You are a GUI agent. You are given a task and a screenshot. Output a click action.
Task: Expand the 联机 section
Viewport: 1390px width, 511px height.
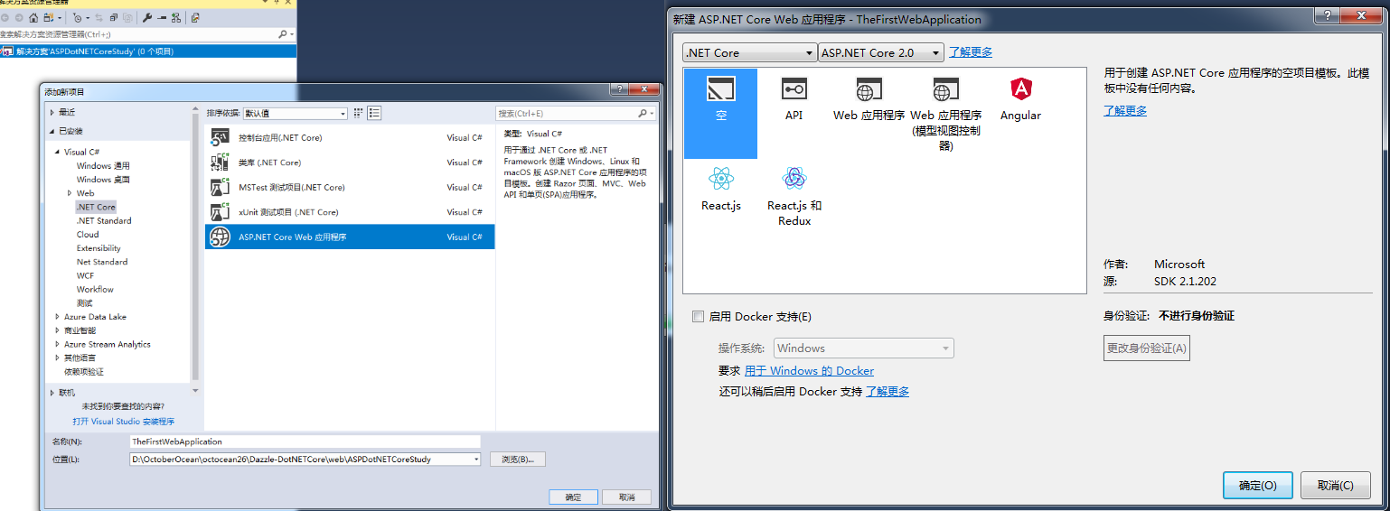pyautogui.click(x=52, y=393)
